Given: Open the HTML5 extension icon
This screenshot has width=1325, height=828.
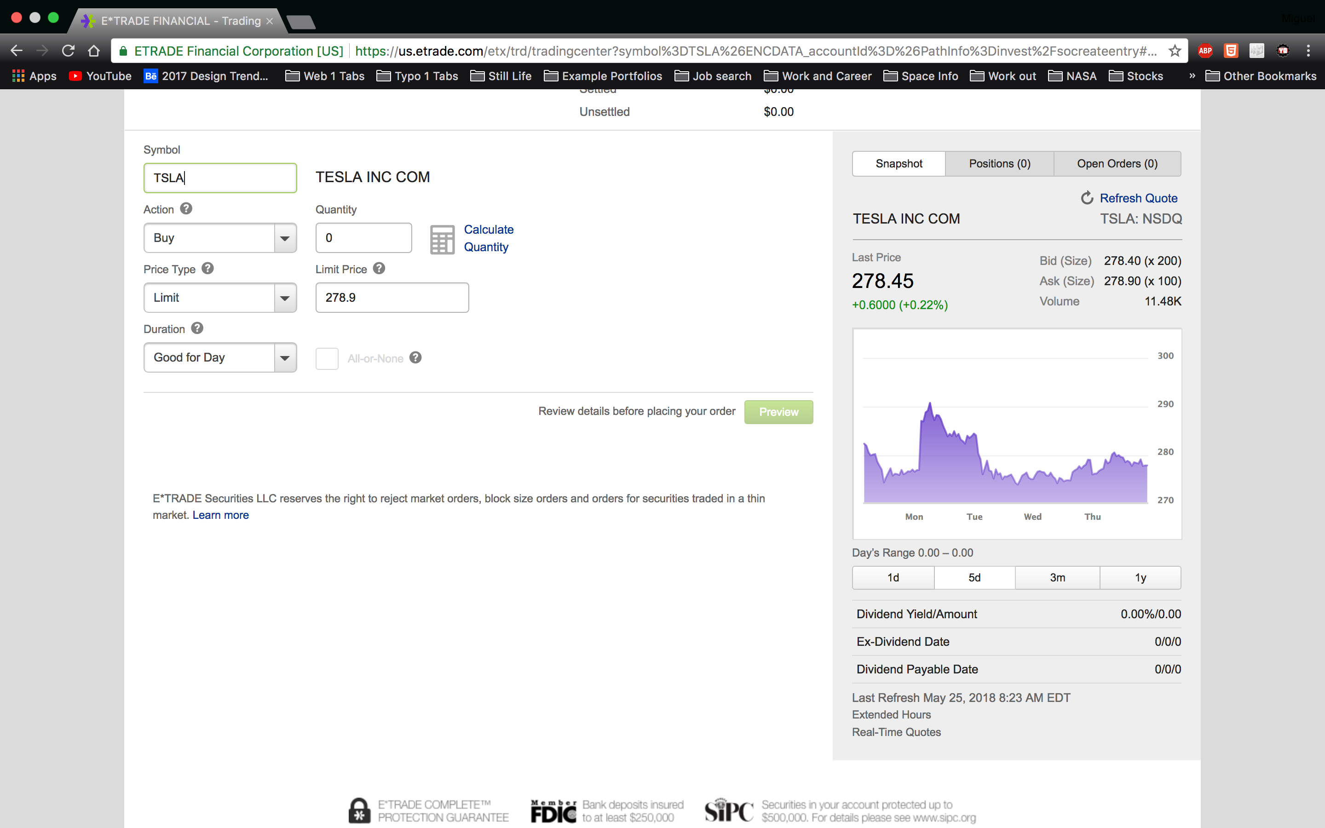Looking at the screenshot, I should 1231,51.
